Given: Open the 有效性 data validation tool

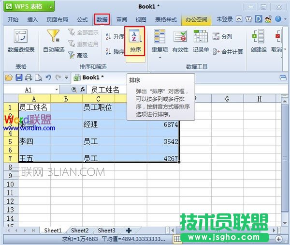Looking at the screenshot, I should coord(180,41).
